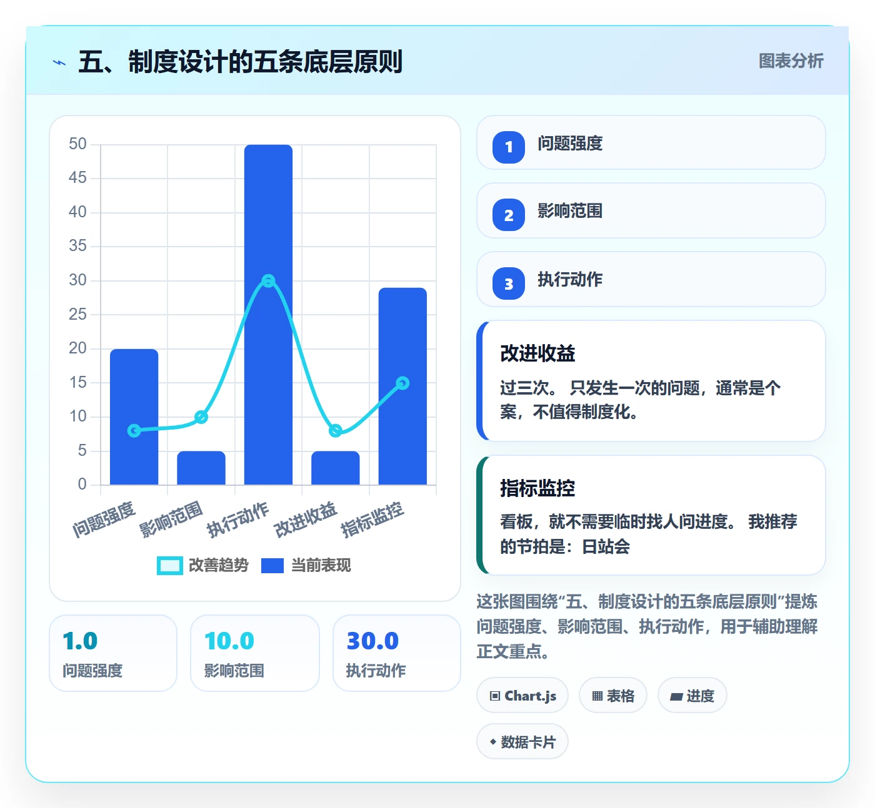Click the lightning icon beside the header title
This screenshot has width=875, height=808.
coord(59,62)
